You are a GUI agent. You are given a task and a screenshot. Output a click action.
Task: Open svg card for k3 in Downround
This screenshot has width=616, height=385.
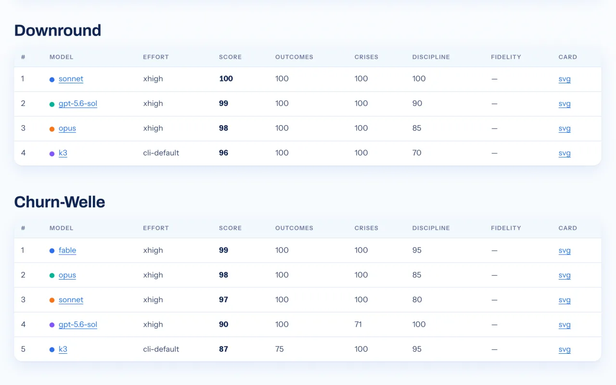[x=565, y=153]
